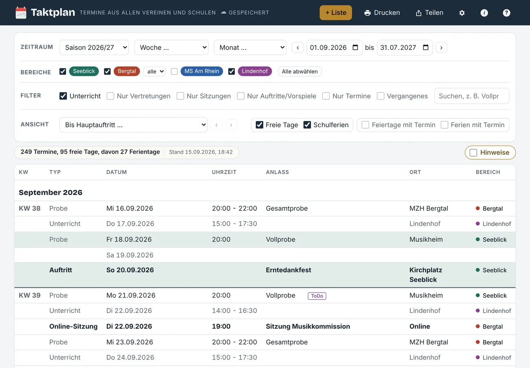Click the cloud Gespeichert status icon
Image resolution: width=530 pixels, height=368 pixels.
coord(223,13)
